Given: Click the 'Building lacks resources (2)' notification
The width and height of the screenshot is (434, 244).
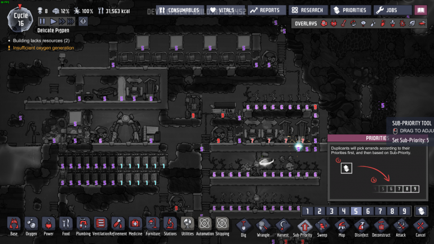Looking at the screenshot, I should click(x=41, y=40).
